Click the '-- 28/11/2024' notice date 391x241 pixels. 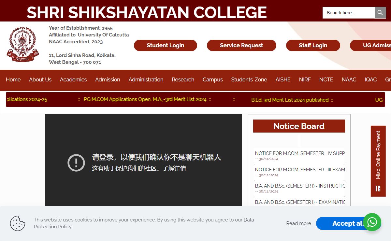267,191
